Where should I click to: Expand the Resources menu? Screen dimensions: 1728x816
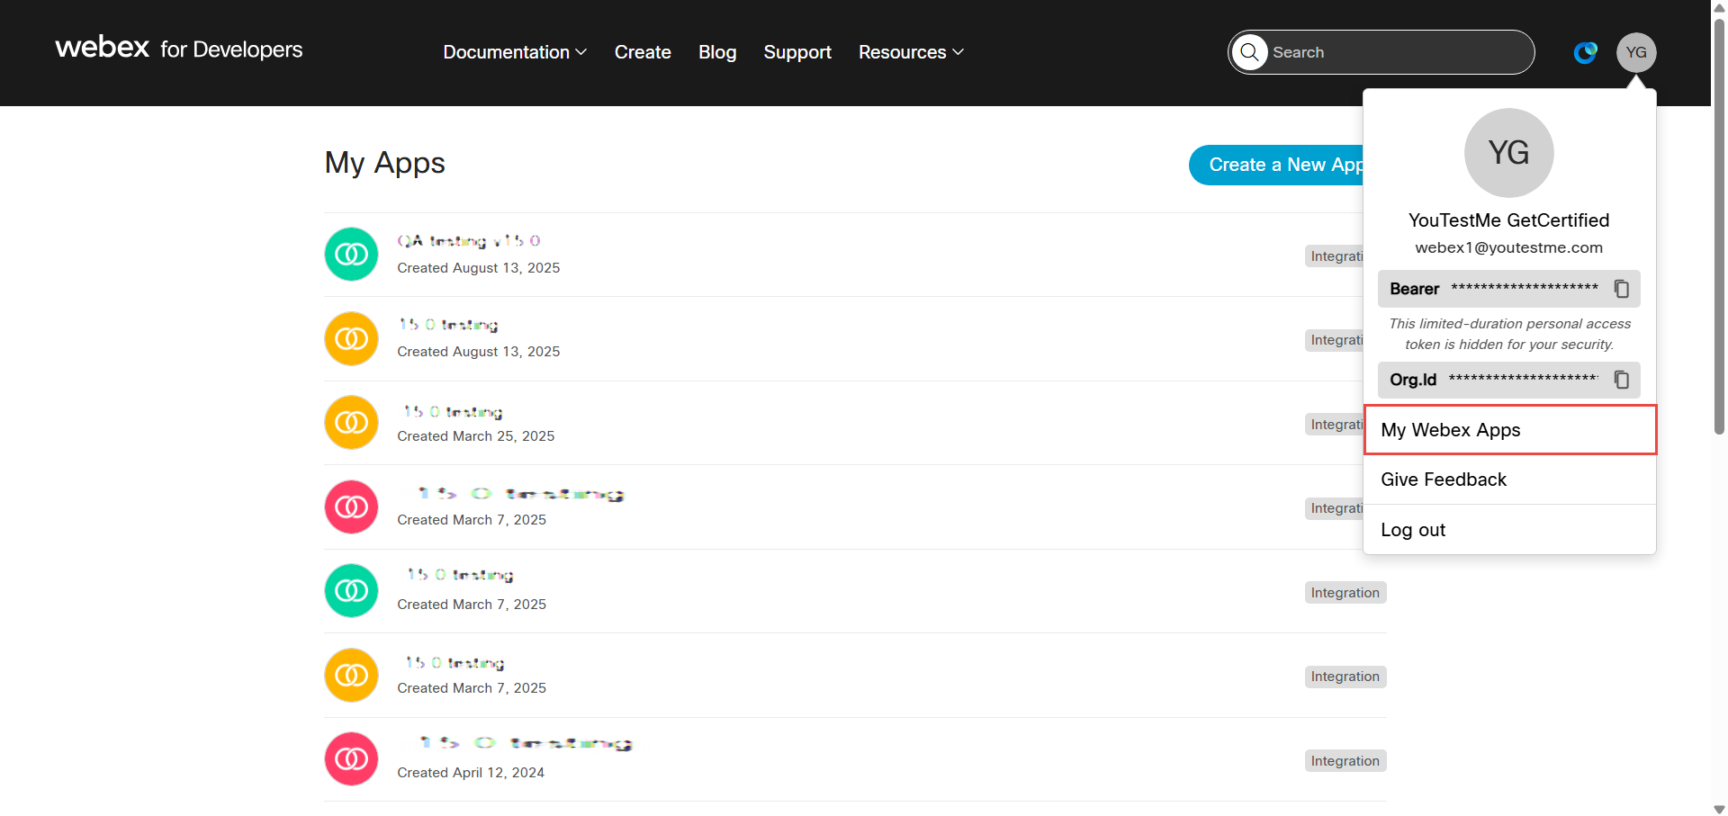[911, 52]
